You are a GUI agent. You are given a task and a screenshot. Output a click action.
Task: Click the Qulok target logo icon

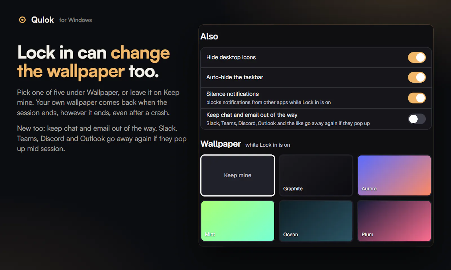22,20
